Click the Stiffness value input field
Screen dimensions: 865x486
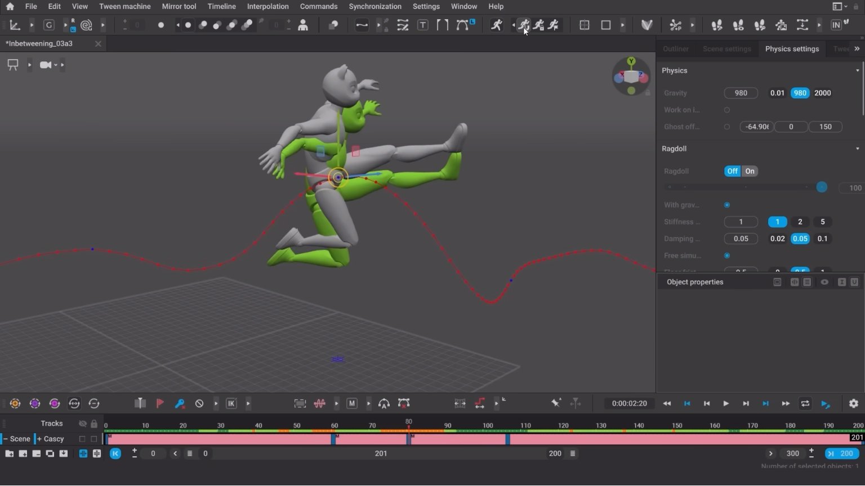741,222
